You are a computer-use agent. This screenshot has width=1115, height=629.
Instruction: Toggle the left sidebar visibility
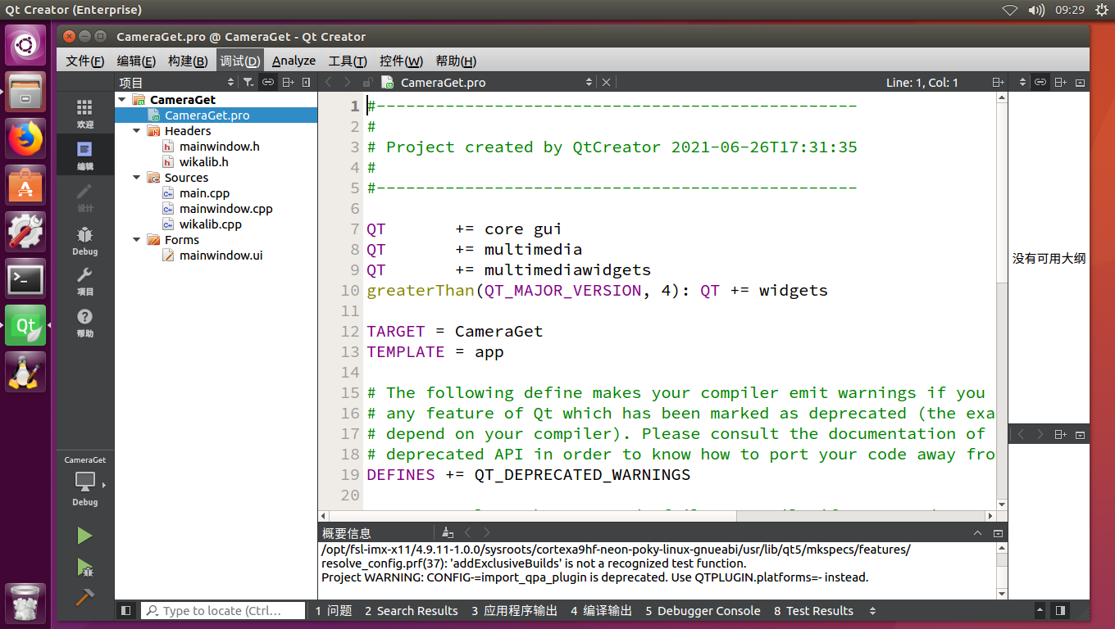coord(125,610)
